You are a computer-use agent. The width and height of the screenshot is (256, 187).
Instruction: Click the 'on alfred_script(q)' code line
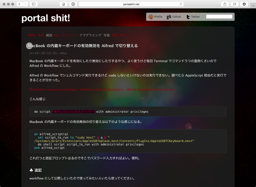51,134
